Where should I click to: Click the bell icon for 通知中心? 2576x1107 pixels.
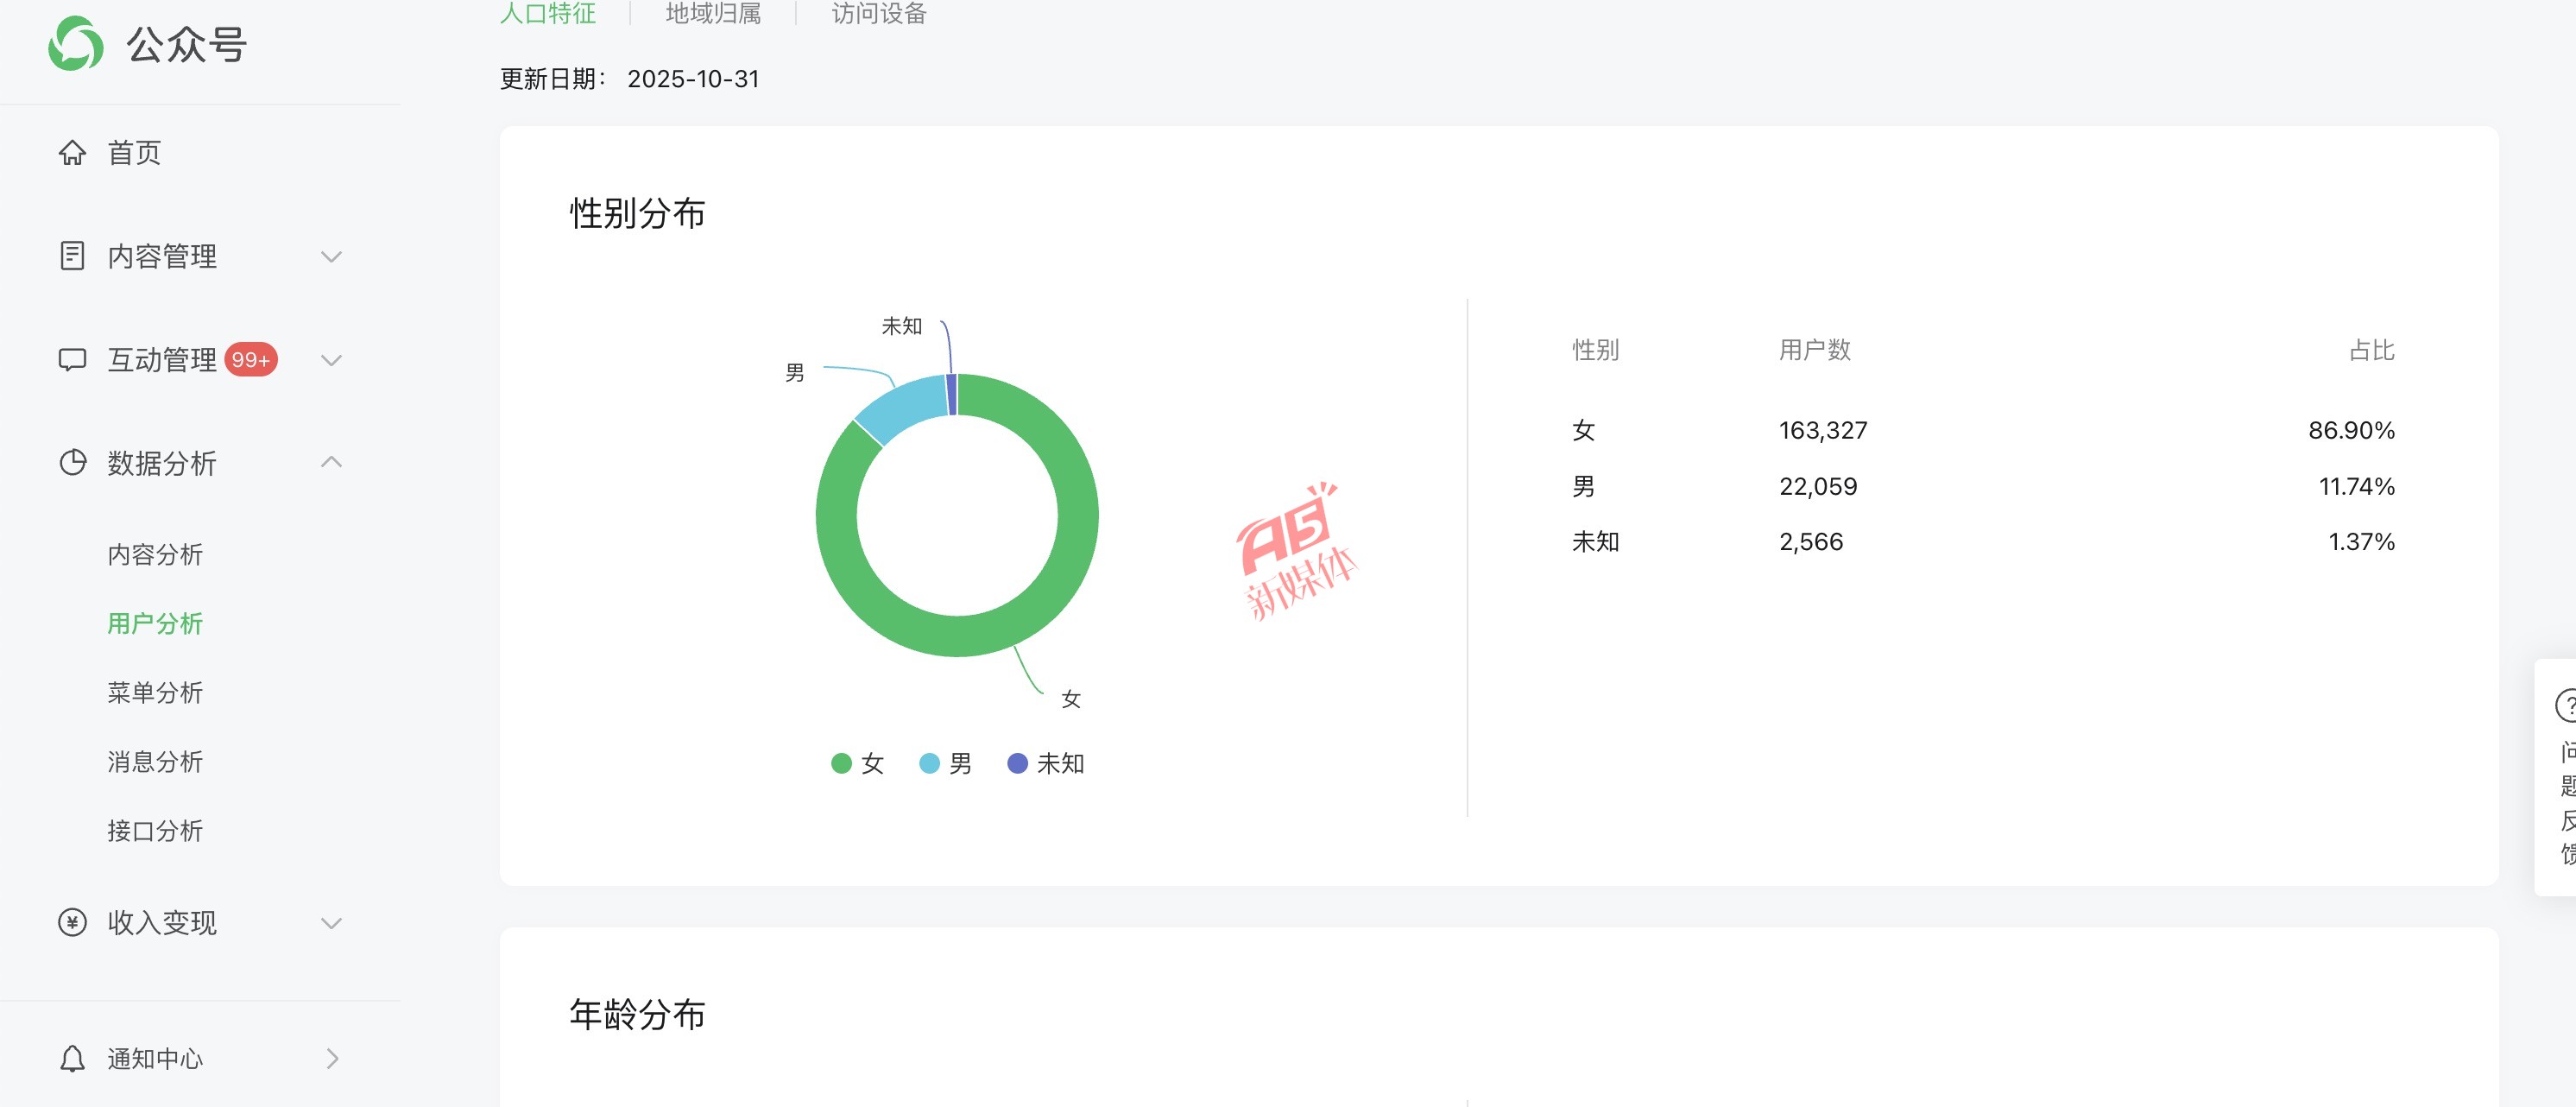coord(72,1058)
